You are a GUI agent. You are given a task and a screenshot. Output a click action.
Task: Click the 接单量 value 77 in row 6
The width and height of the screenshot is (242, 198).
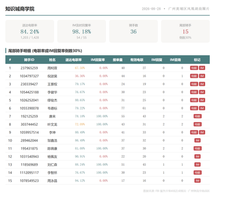point(123,108)
